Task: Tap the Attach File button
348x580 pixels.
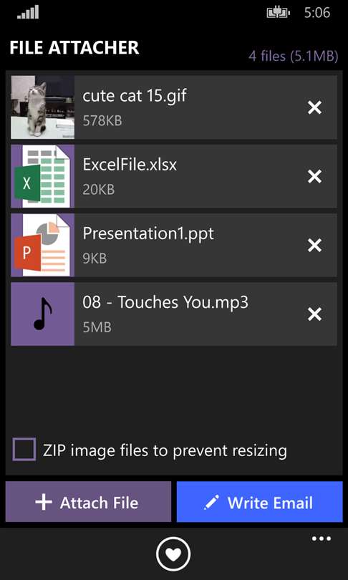Action: (88, 502)
